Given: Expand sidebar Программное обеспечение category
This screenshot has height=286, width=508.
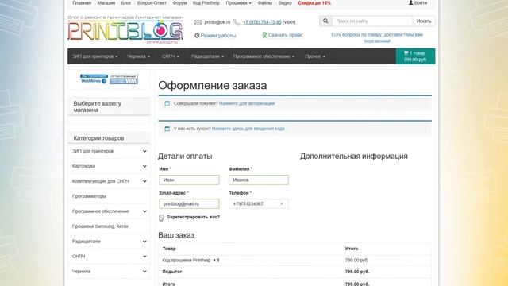Looking at the screenshot, I should (x=144, y=211).
